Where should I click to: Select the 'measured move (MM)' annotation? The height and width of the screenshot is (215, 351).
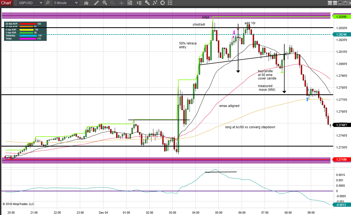point(267,88)
